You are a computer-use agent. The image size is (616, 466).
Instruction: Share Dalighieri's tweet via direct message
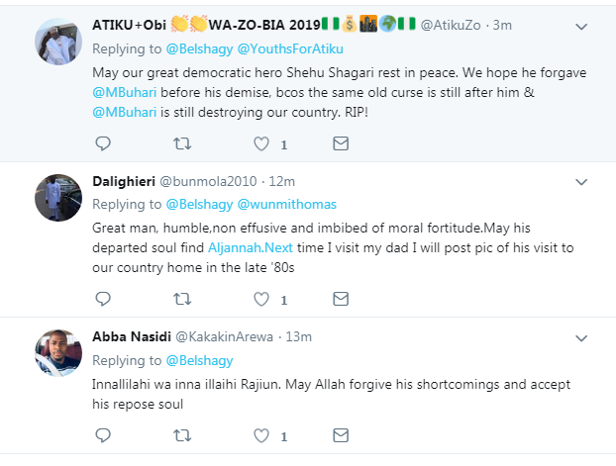click(x=340, y=297)
